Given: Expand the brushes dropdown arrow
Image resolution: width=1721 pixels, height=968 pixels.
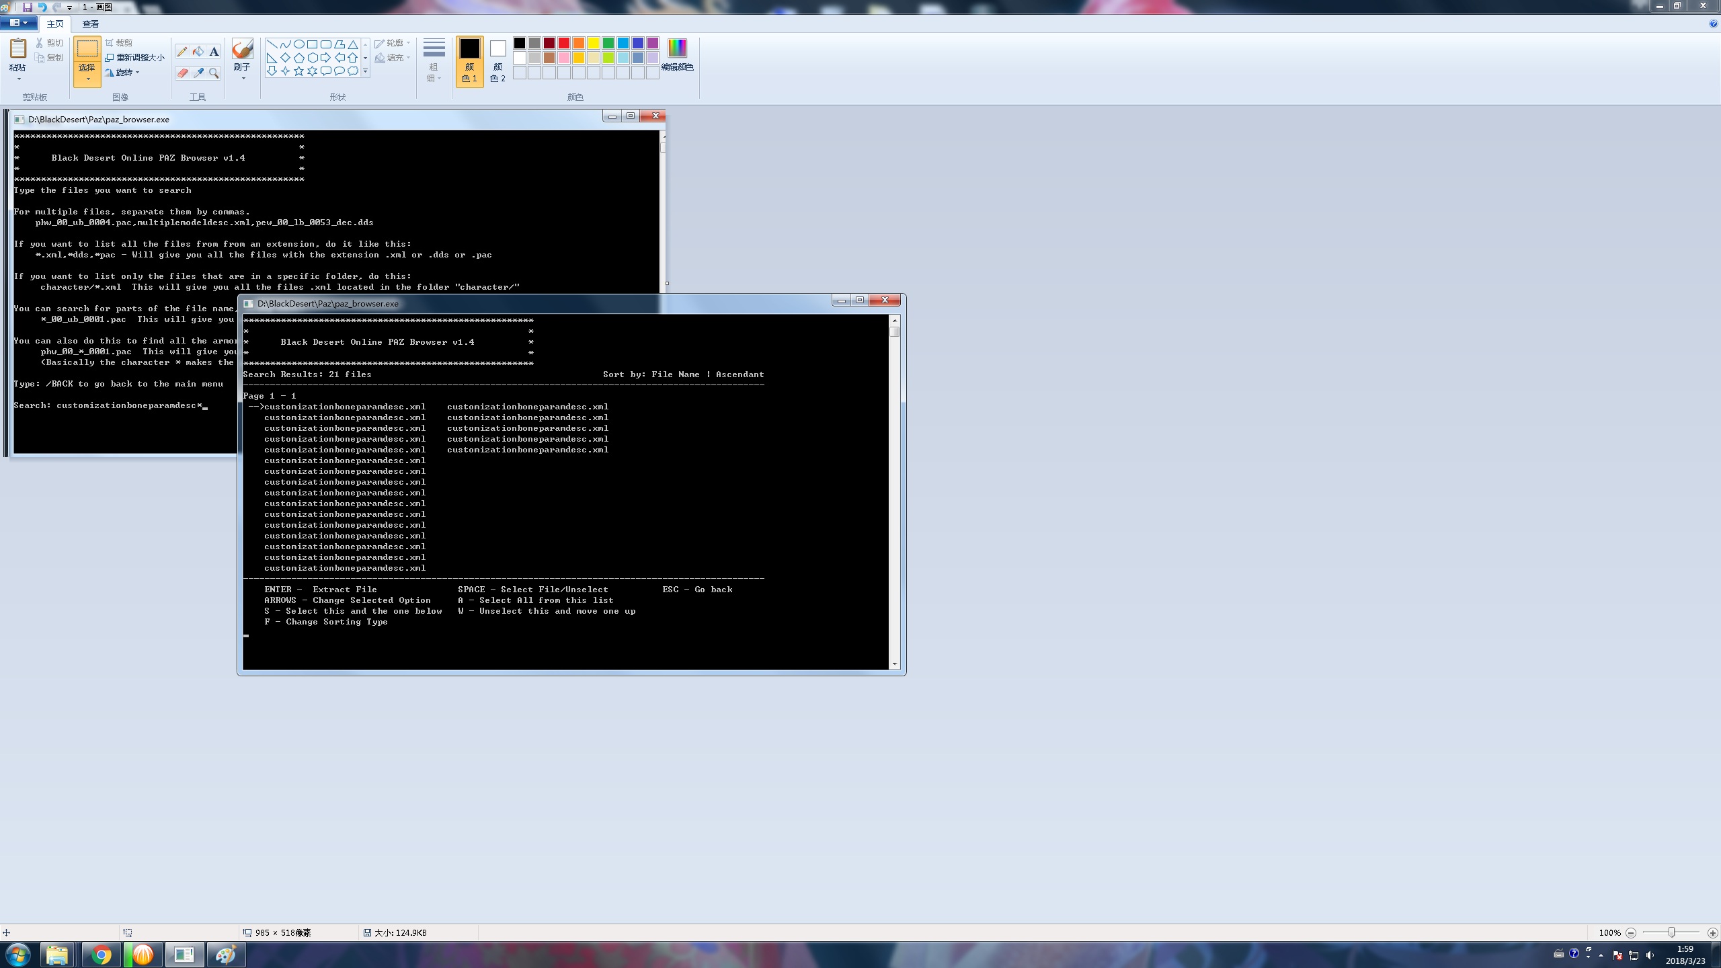Looking at the screenshot, I should pyautogui.click(x=243, y=79).
